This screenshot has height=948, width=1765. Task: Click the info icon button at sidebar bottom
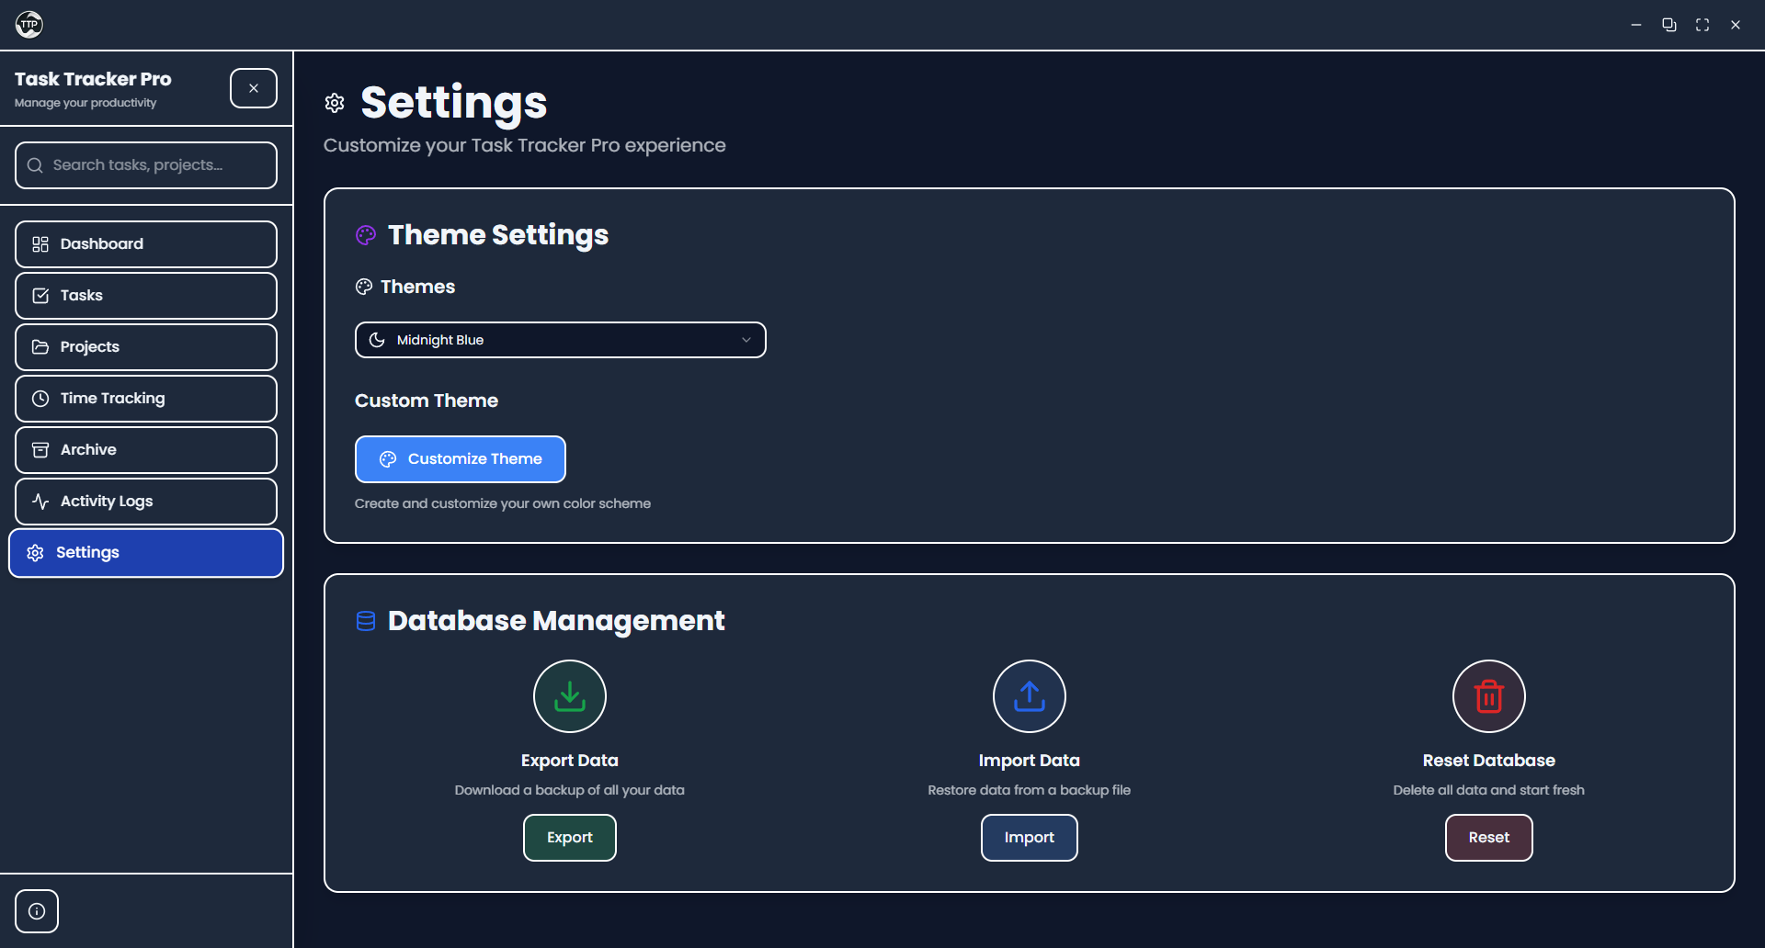pyautogui.click(x=37, y=911)
